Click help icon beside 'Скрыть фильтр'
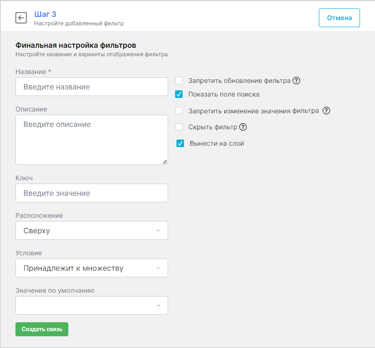The width and height of the screenshot is (375, 348). point(243,127)
